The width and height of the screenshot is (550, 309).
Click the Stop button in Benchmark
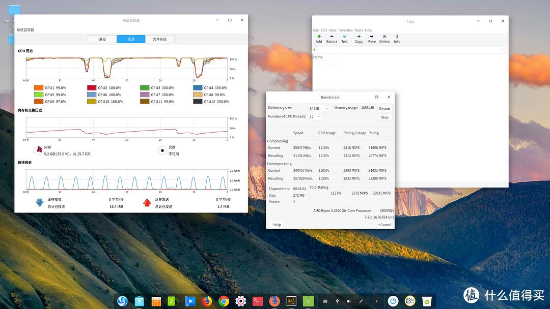pyautogui.click(x=384, y=117)
